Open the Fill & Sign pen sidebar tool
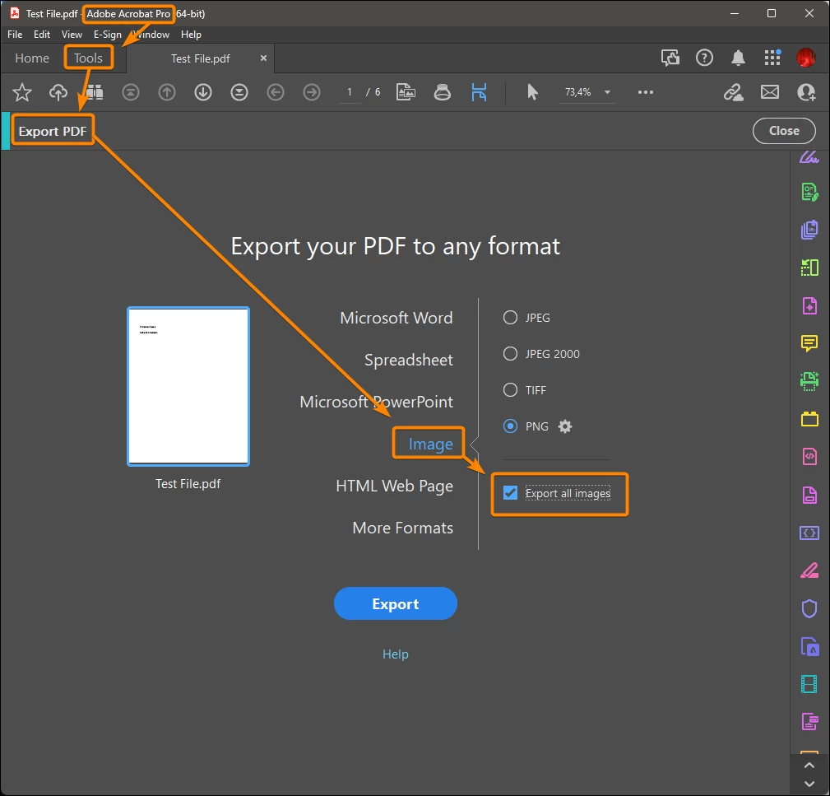830x796 pixels. pyautogui.click(x=809, y=157)
